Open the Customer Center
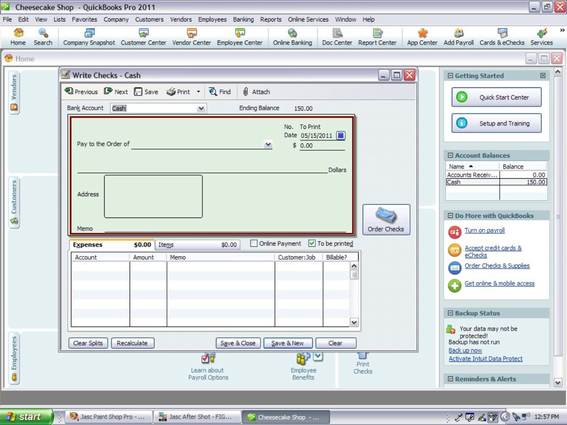Image resolution: width=567 pixels, height=425 pixels. pyautogui.click(x=143, y=37)
